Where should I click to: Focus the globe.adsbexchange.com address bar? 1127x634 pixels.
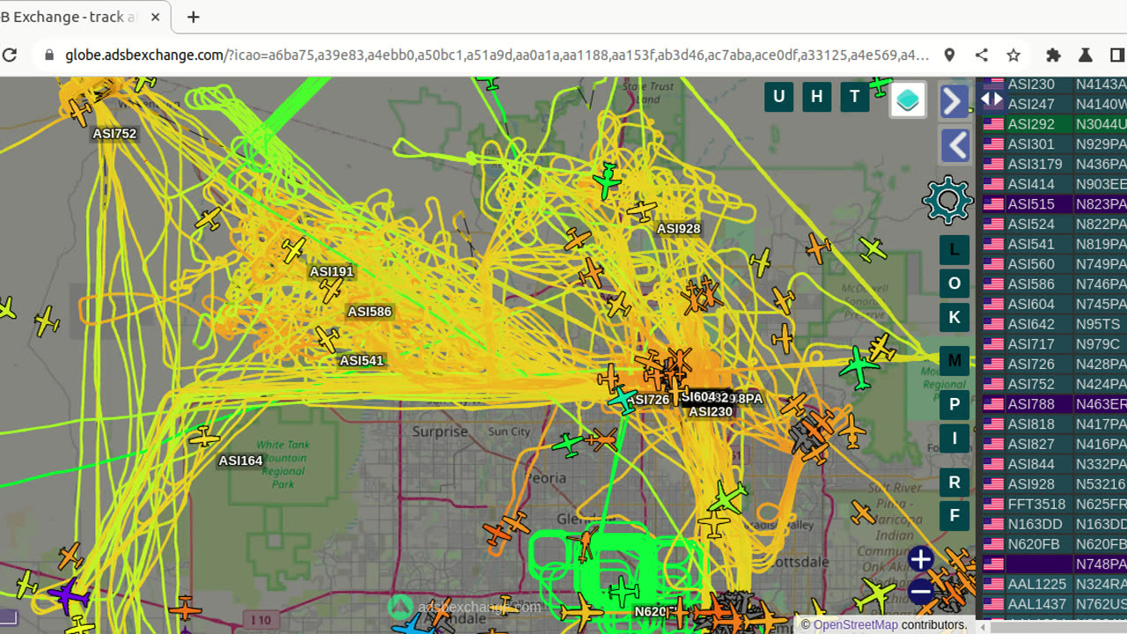pyautogui.click(x=497, y=55)
